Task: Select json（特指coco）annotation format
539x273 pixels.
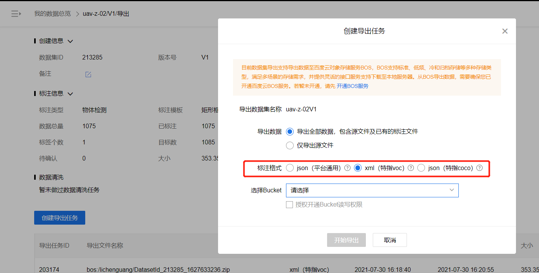Action: coord(421,168)
